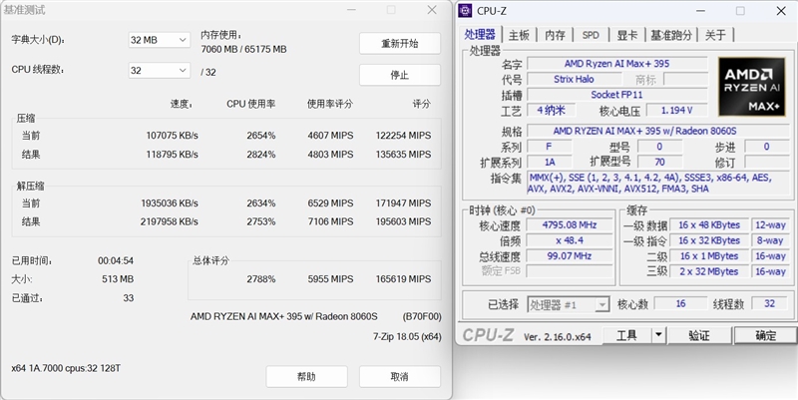Click the CPU-Z app icon in title bar
Viewport: 798px width, 400px height.
[466, 12]
